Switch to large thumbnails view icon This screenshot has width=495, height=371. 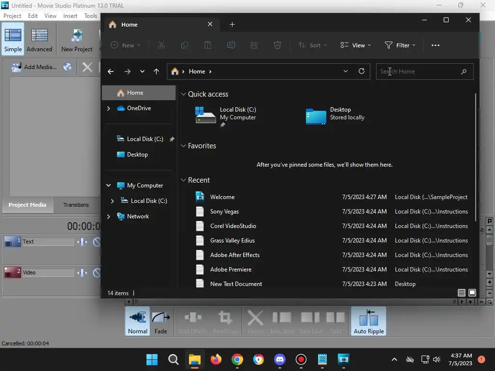(472, 293)
